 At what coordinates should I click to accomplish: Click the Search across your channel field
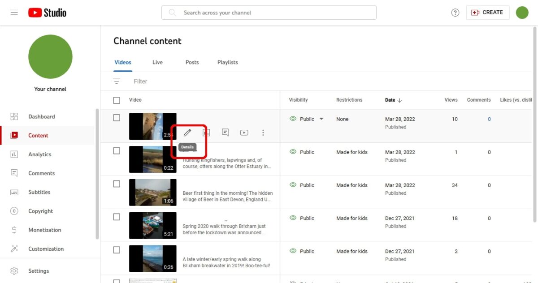click(269, 13)
